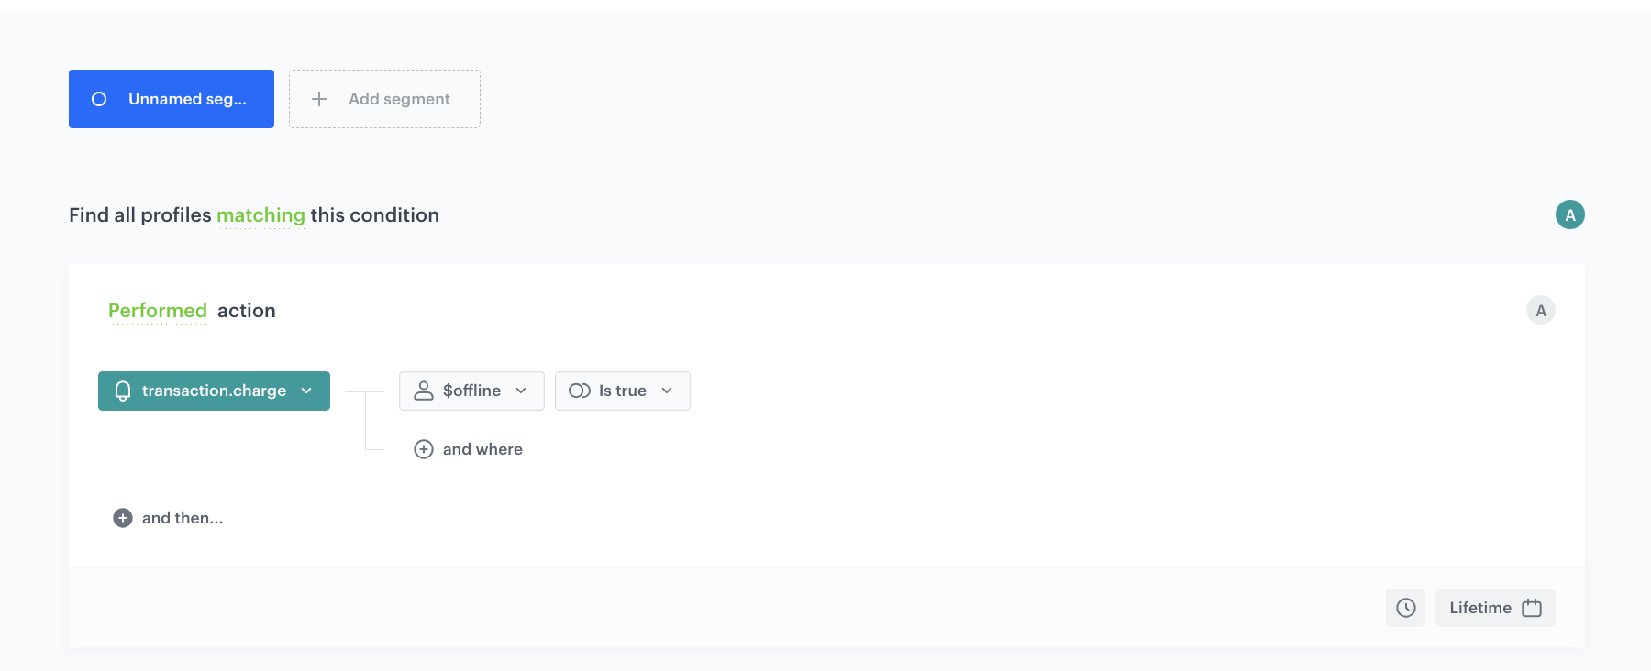This screenshot has height=671, width=1651.
Task: Switch to the Unnamed segment tab
Action: pyautogui.click(x=187, y=99)
